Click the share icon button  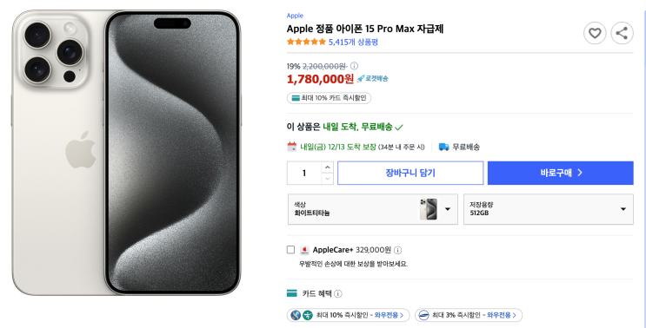[x=622, y=33]
